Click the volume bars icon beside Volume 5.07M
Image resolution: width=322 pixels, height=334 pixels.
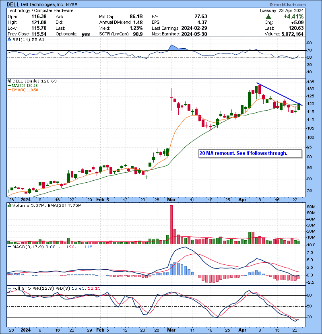click(9, 205)
